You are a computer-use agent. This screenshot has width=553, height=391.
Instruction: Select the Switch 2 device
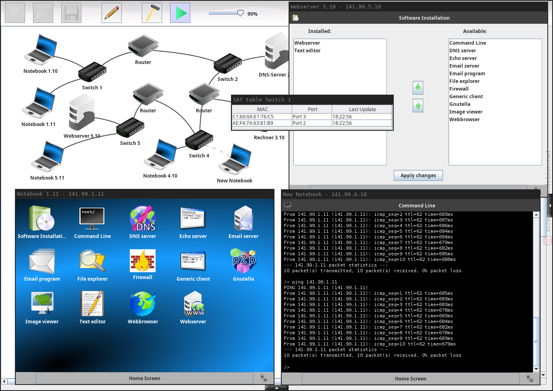[x=228, y=64]
